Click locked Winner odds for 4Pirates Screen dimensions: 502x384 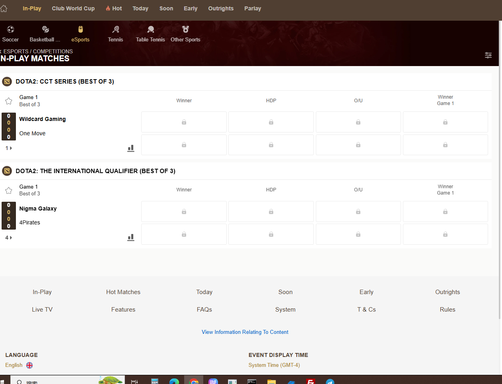click(184, 234)
